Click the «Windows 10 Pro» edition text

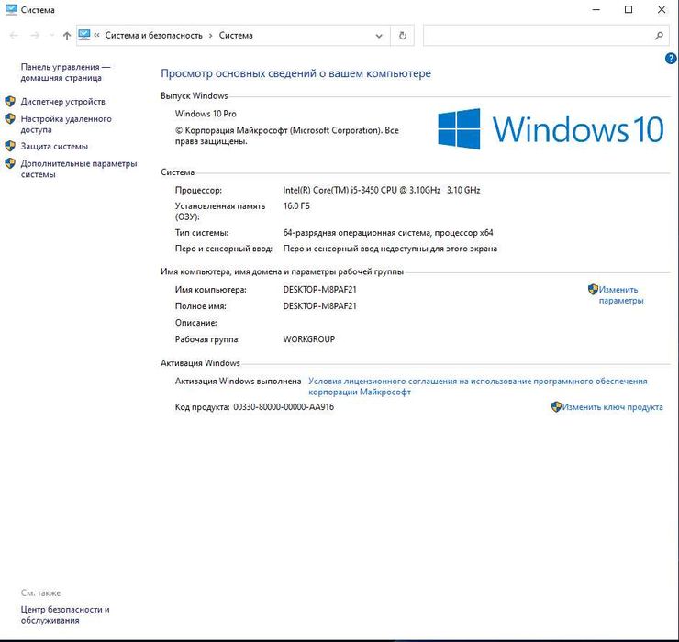206,114
